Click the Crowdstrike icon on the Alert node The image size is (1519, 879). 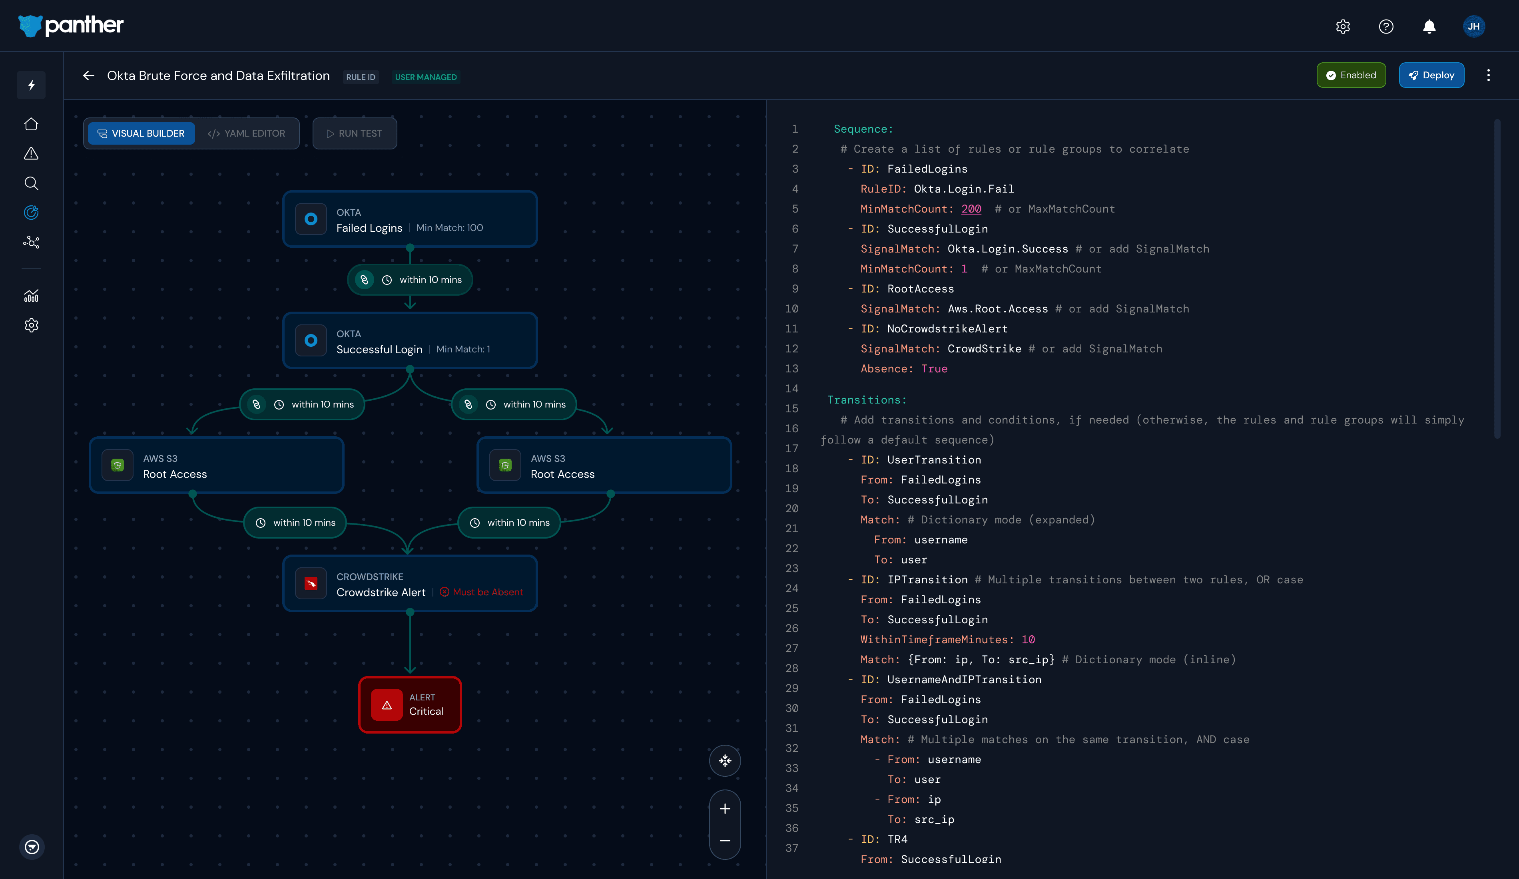click(311, 584)
